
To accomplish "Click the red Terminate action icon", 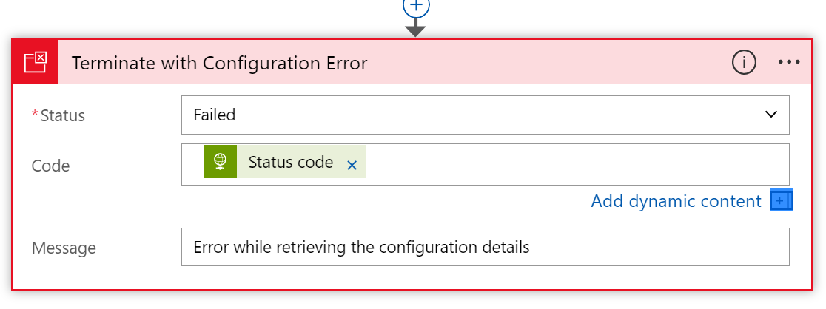I will (35, 62).
